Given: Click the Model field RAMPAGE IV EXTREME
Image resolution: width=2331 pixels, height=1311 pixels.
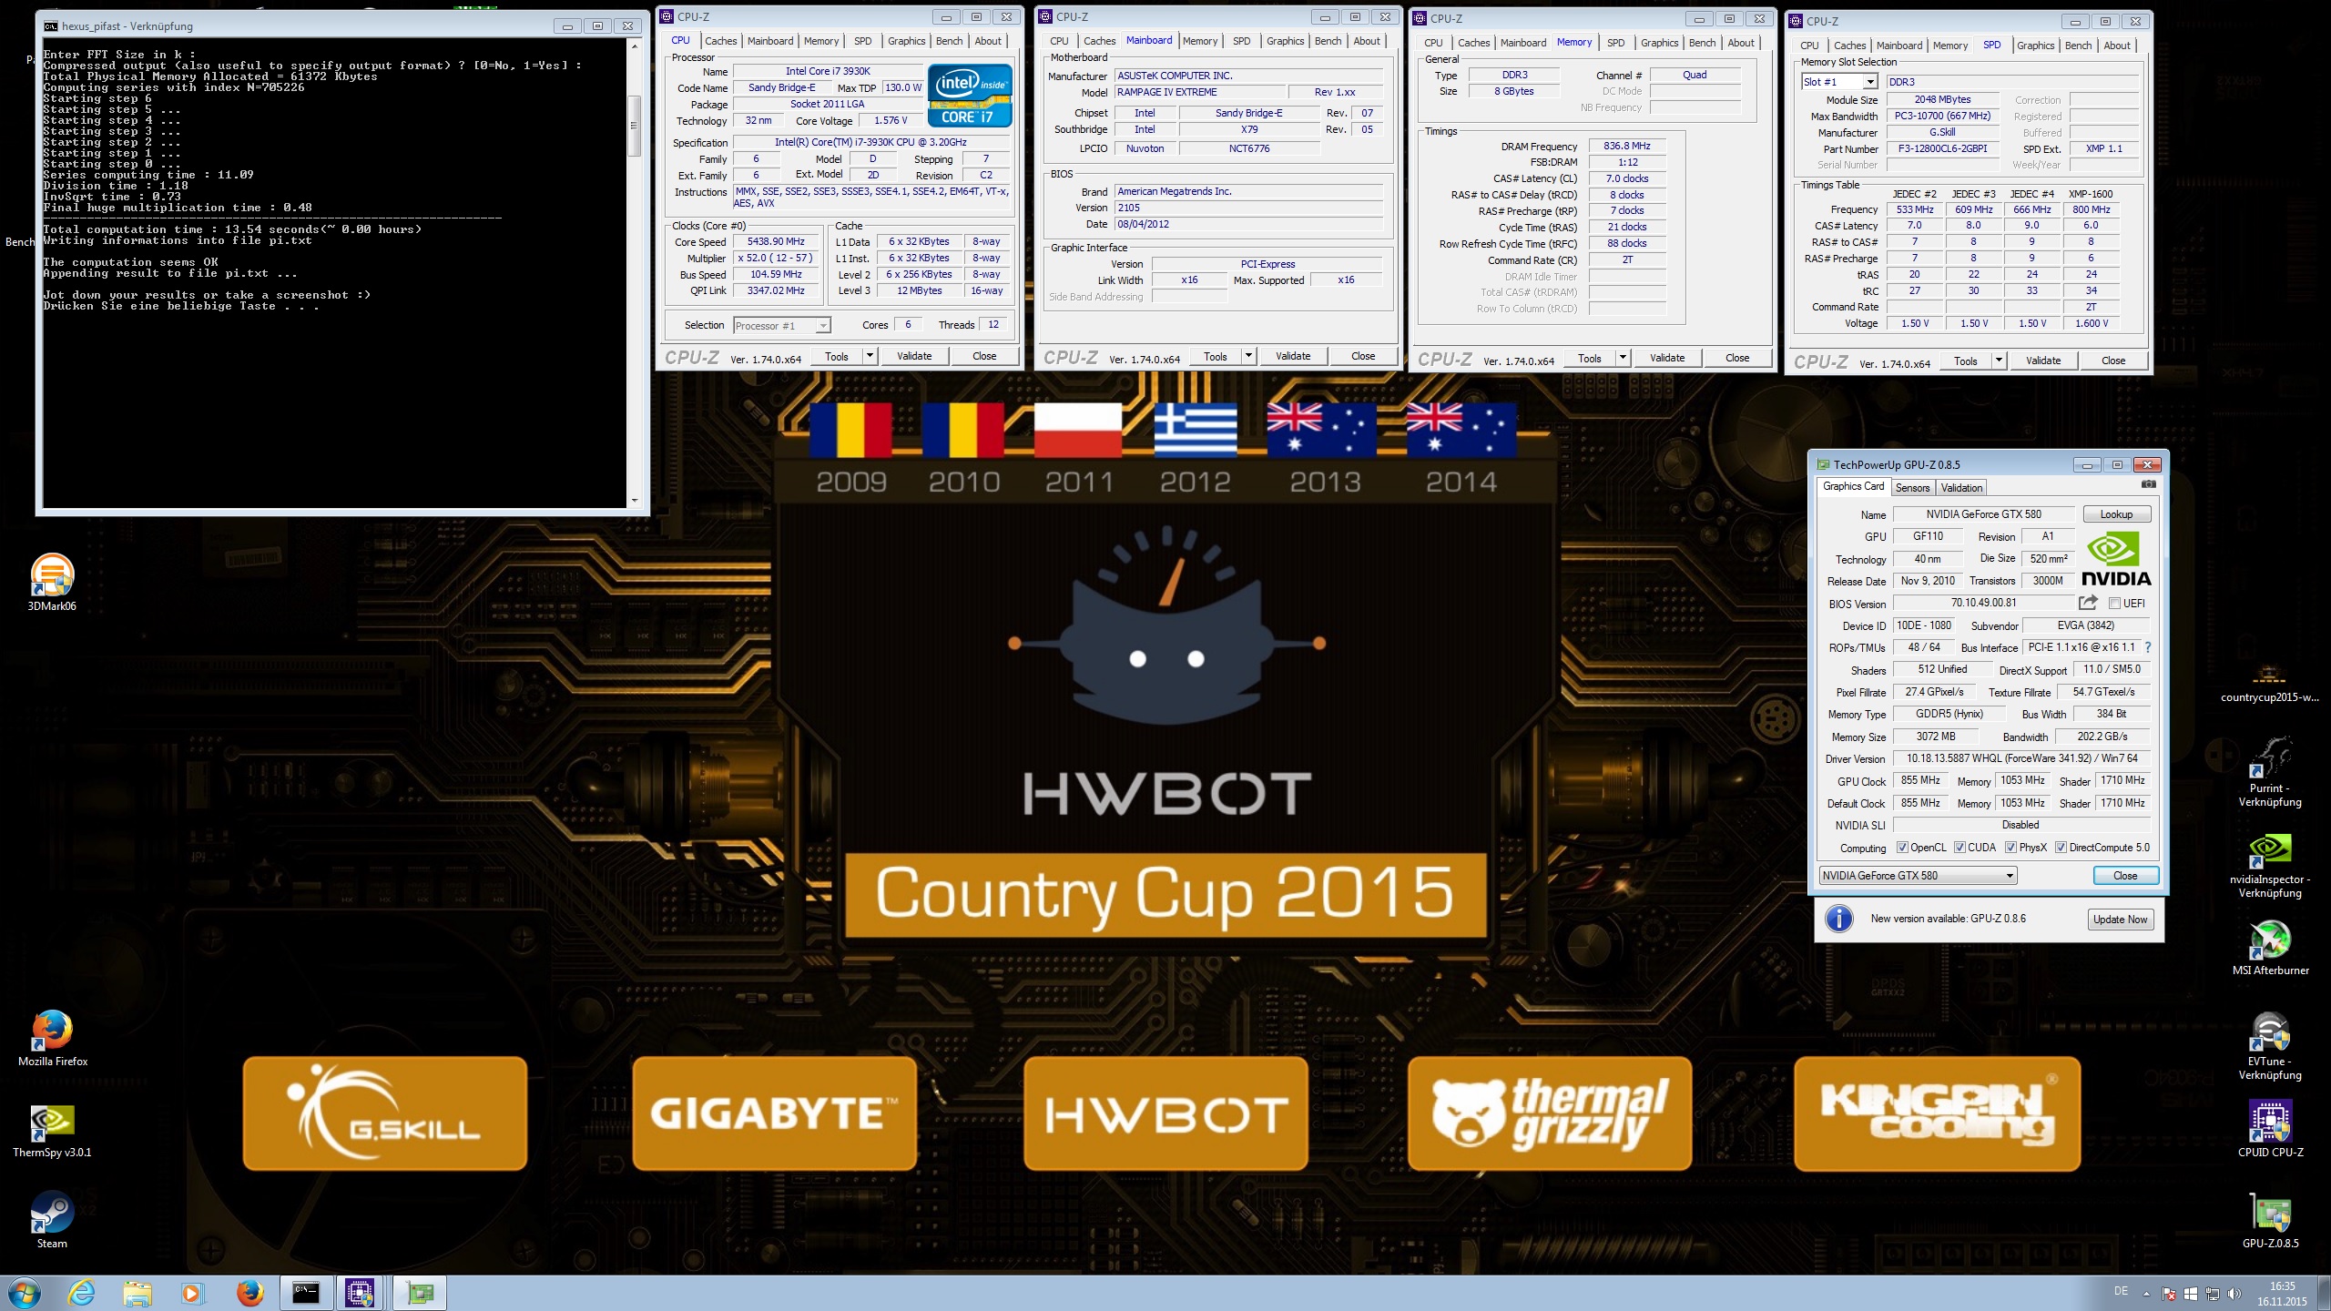Looking at the screenshot, I should click(1199, 93).
